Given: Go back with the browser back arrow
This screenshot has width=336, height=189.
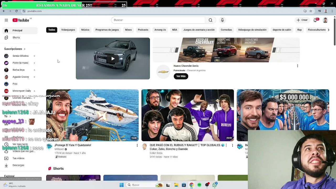Looking at the screenshot, I should point(4,11).
